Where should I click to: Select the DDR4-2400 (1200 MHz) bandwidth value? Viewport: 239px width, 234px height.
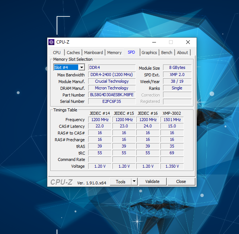click(112, 75)
